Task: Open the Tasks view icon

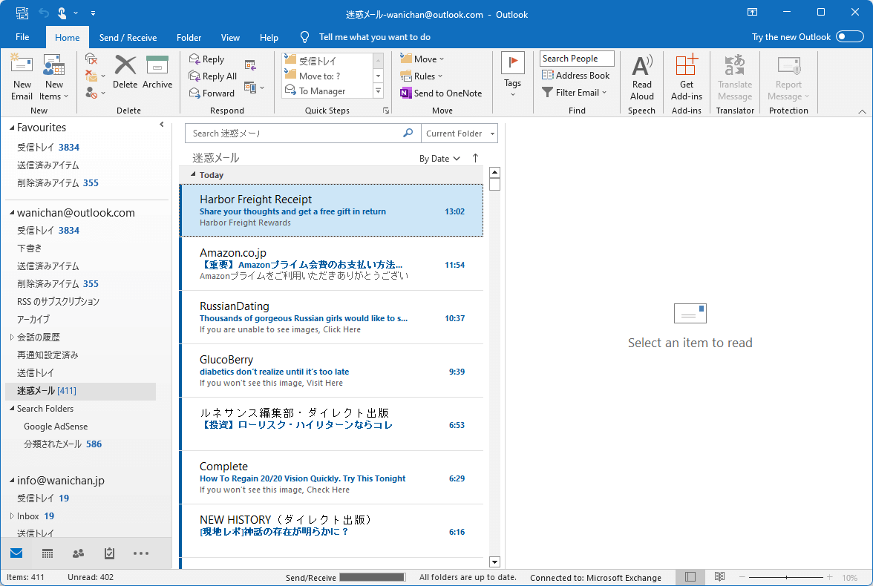Action: pos(110,553)
